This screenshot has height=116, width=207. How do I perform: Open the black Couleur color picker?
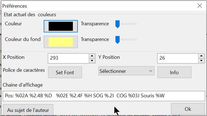(61, 26)
